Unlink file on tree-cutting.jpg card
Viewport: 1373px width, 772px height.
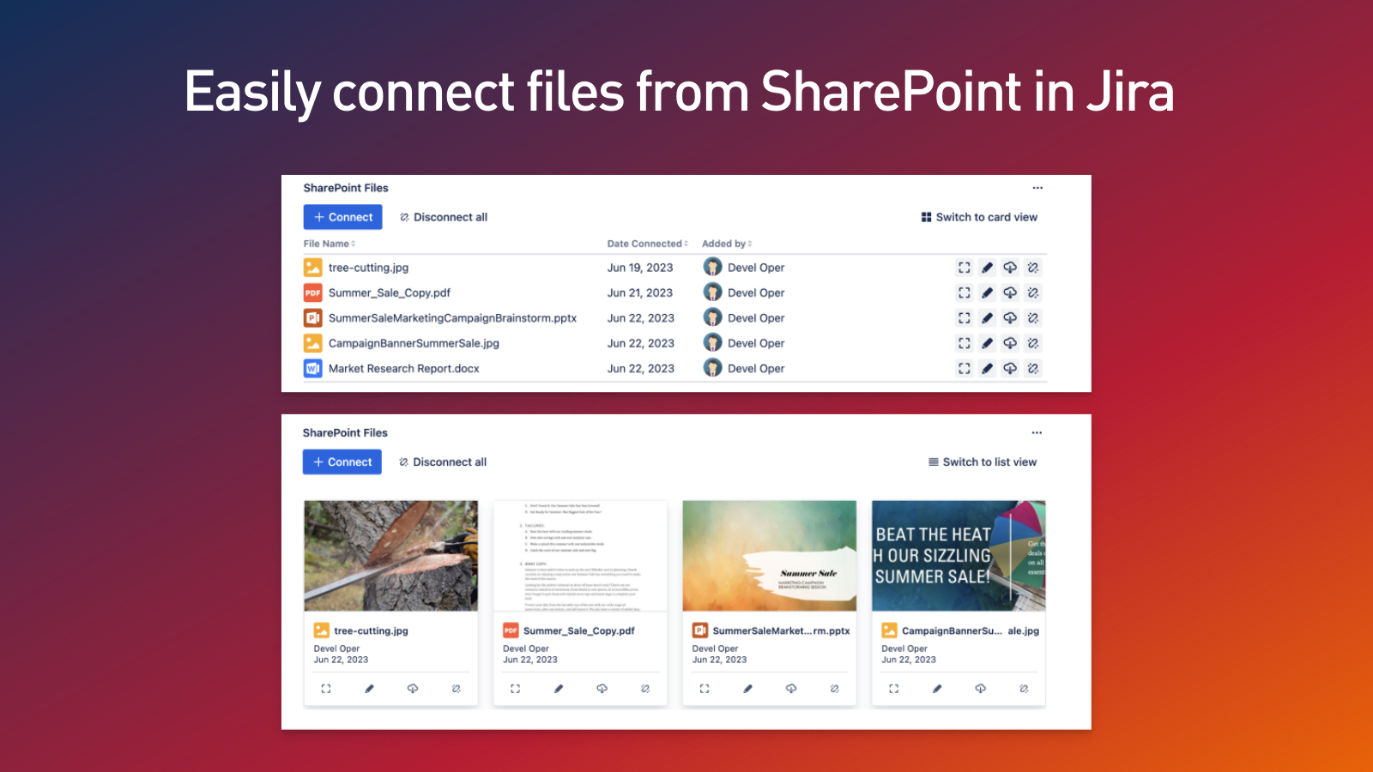pos(457,689)
